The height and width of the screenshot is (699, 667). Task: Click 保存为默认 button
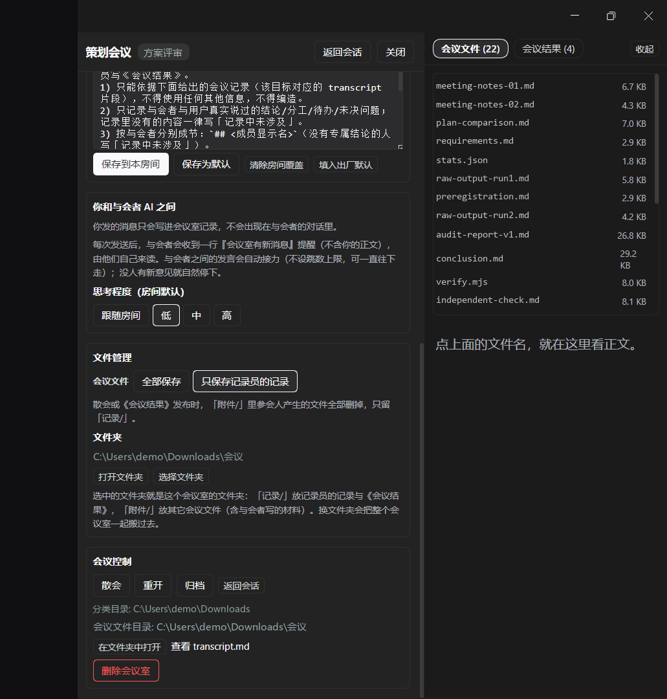tap(206, 164)
